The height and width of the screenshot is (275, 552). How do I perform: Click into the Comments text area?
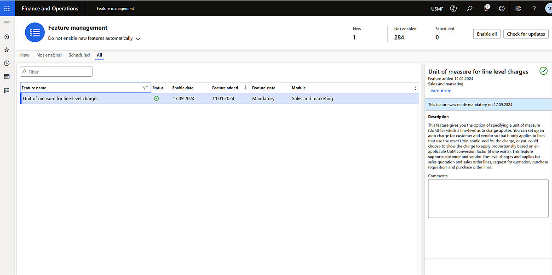point(488,198)
